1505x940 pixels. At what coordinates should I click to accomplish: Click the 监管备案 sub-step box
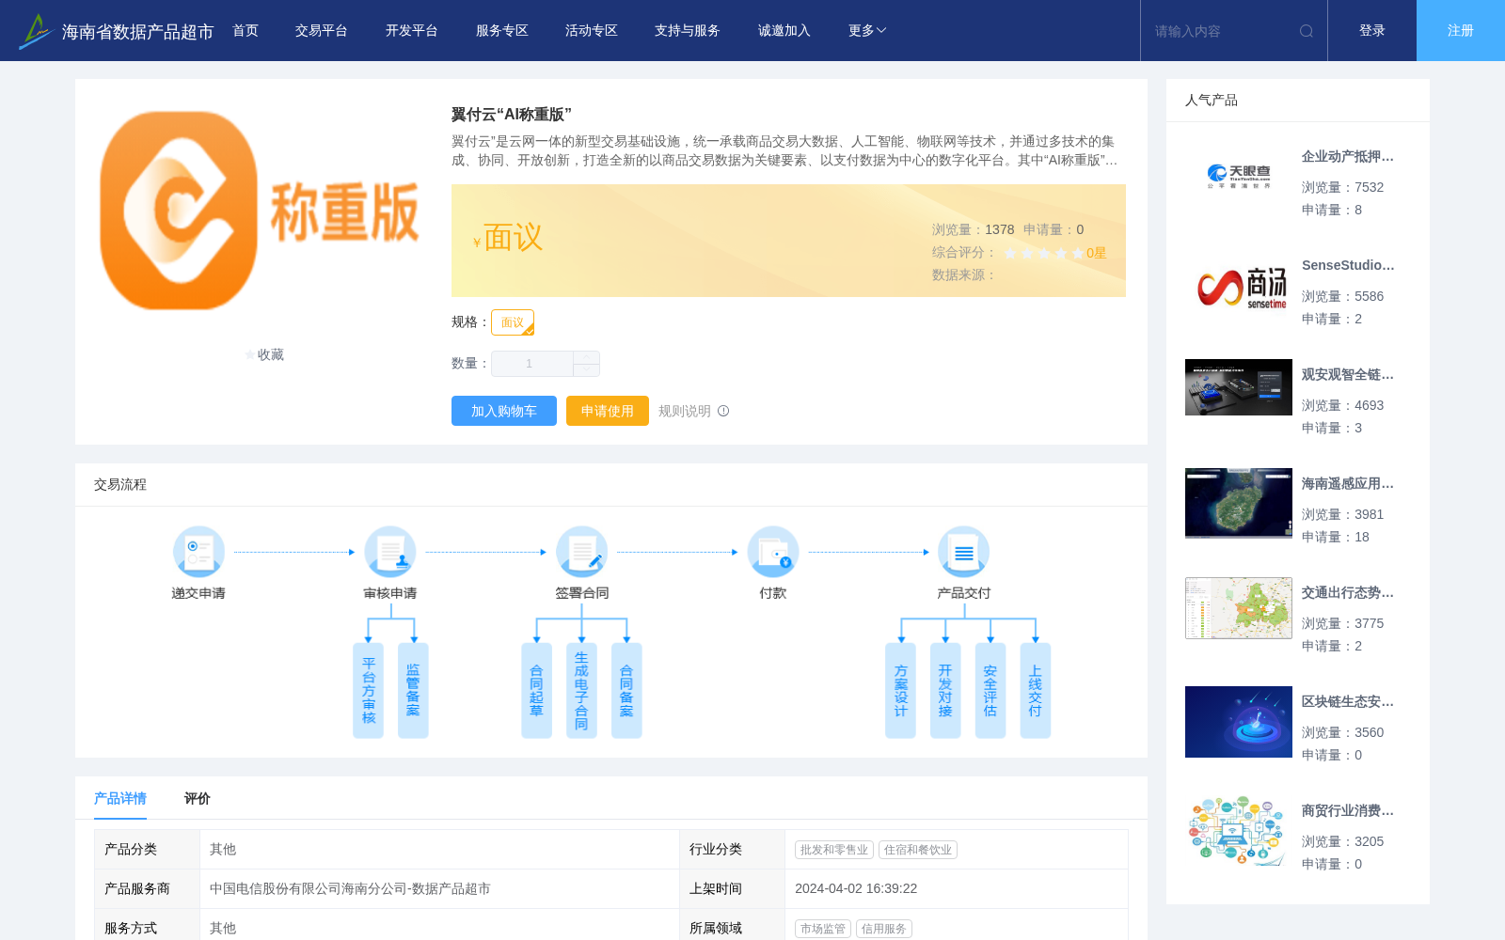pyautogui.click(x=413, y=691)
